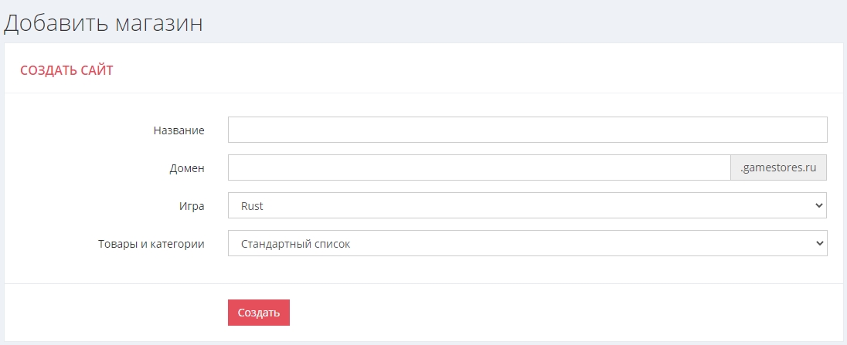Click the chevron arrow on Игра select

click(x=819, y=206)
